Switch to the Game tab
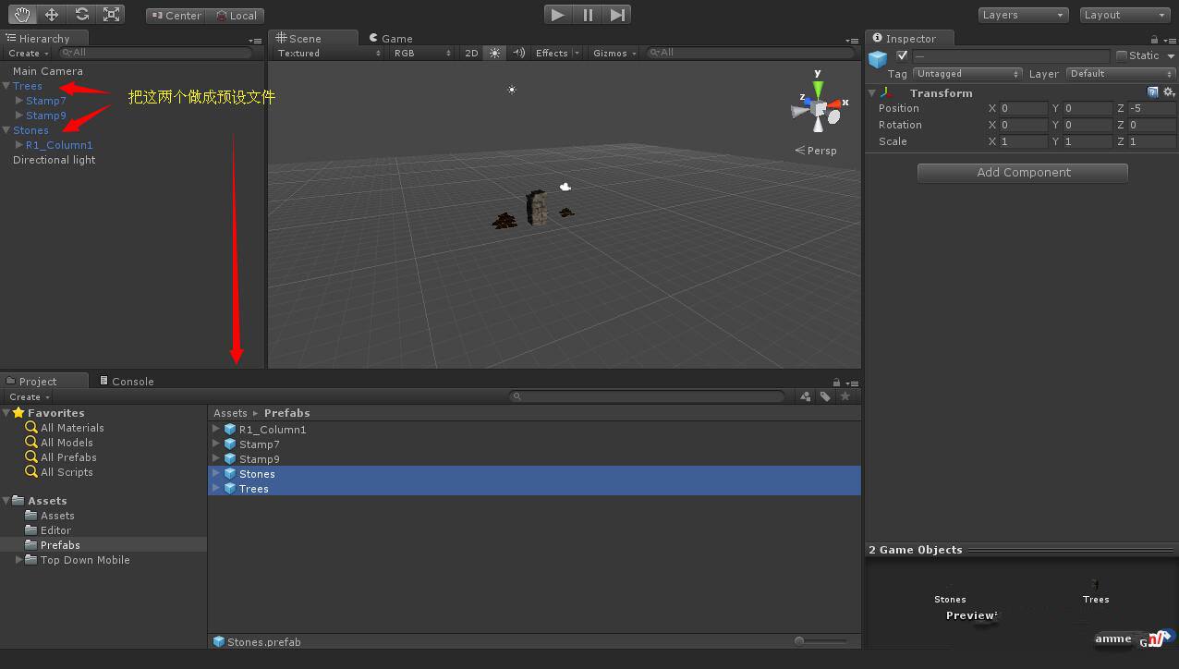The height and width of the screenshot is (669, 1179). tap(391, 39)
